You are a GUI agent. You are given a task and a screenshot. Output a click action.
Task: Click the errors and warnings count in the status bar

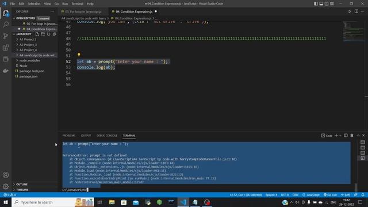[10, 195]
